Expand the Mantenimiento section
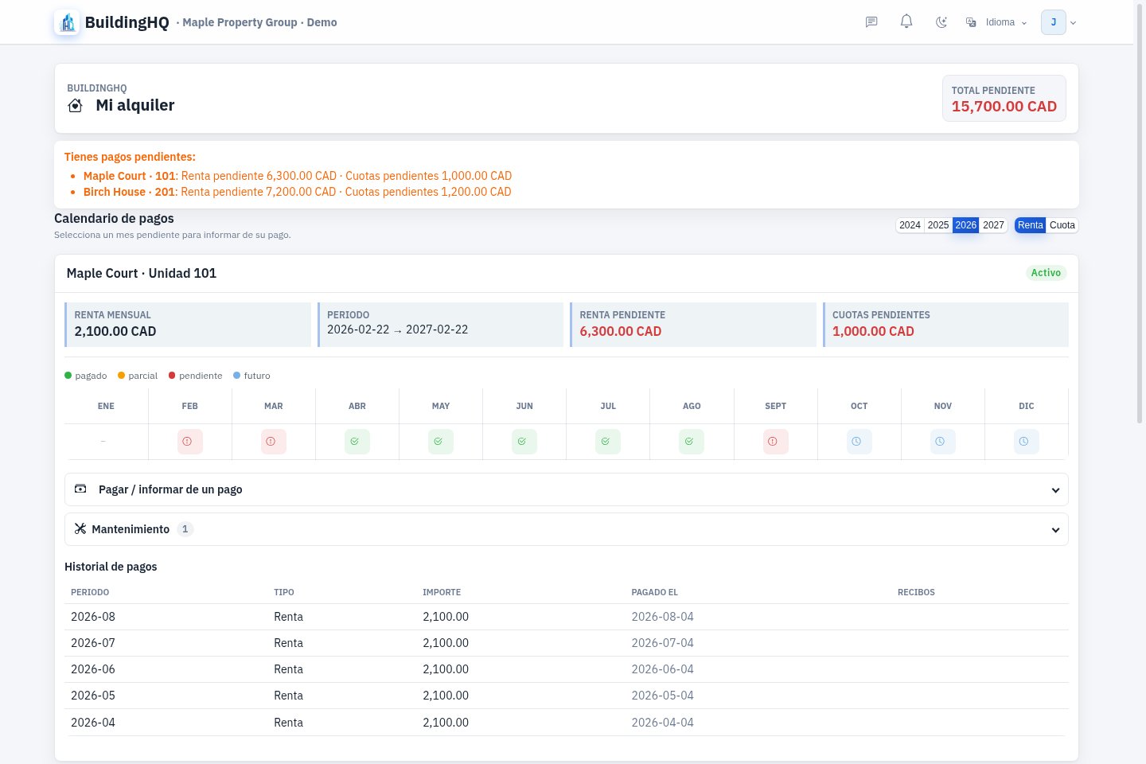Screen dimensions: 1146x764 567,529
